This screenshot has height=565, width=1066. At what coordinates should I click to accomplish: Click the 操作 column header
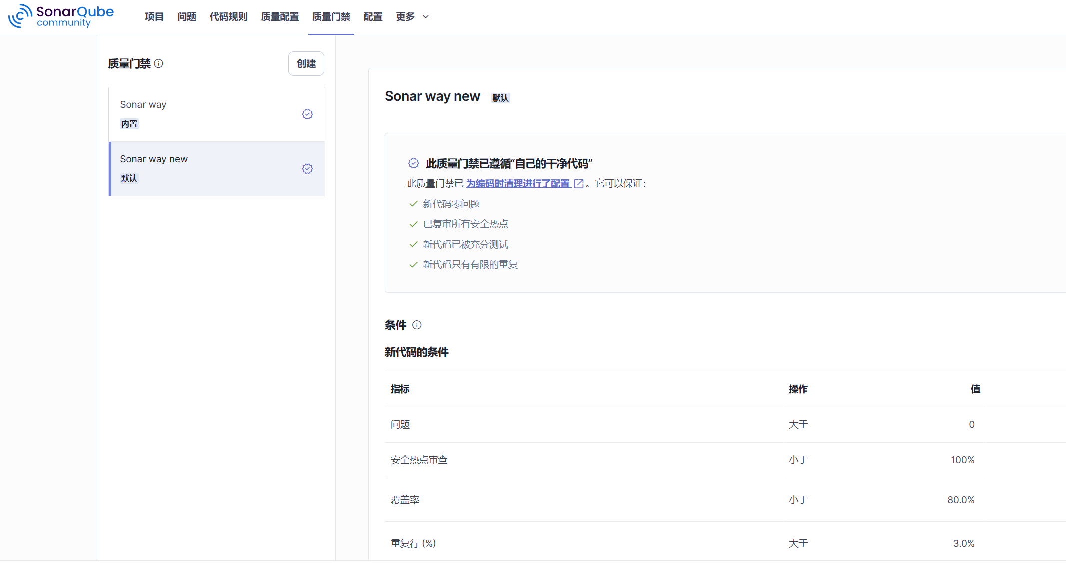pos(798,389)
